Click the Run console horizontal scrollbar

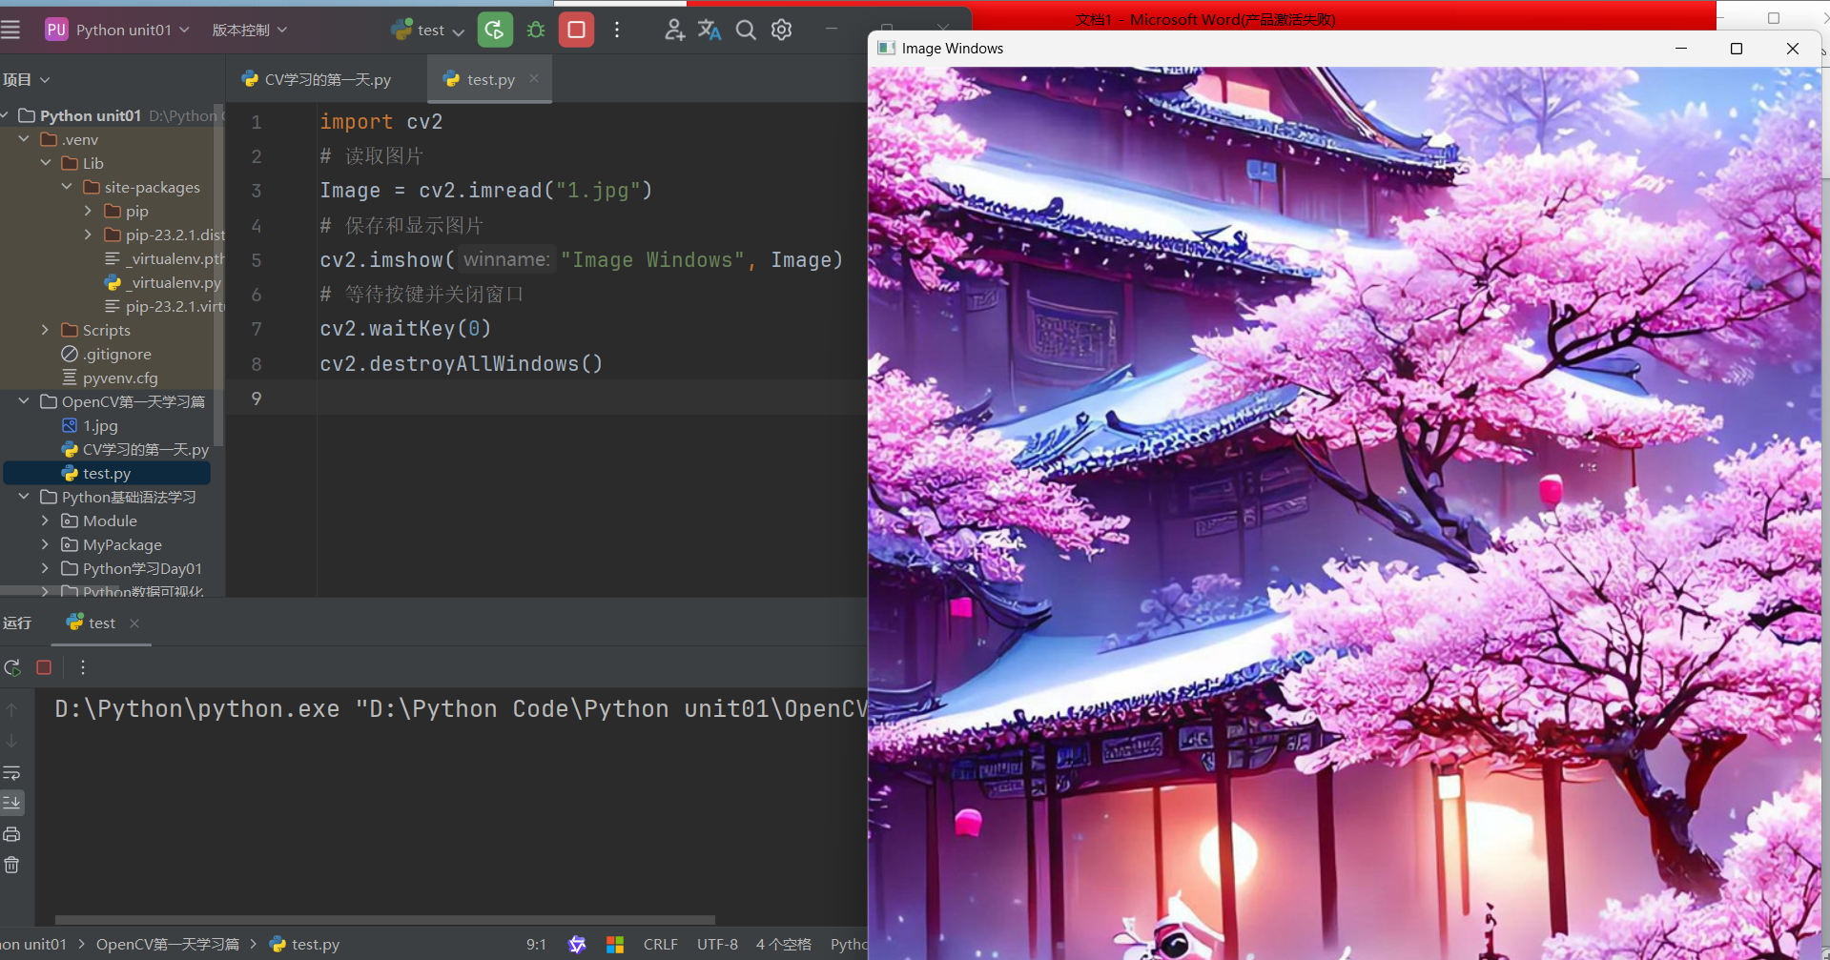point(384,920)
